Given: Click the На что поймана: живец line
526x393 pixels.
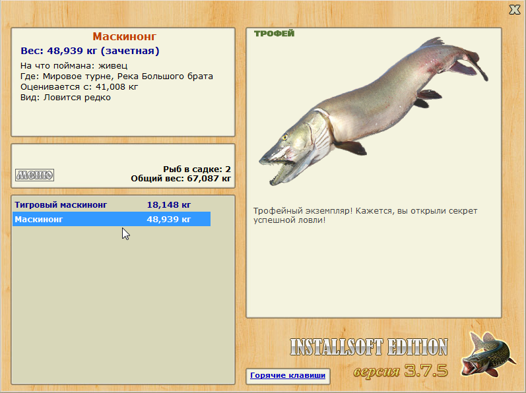Looking at the screenshot, I should (74, 66).
